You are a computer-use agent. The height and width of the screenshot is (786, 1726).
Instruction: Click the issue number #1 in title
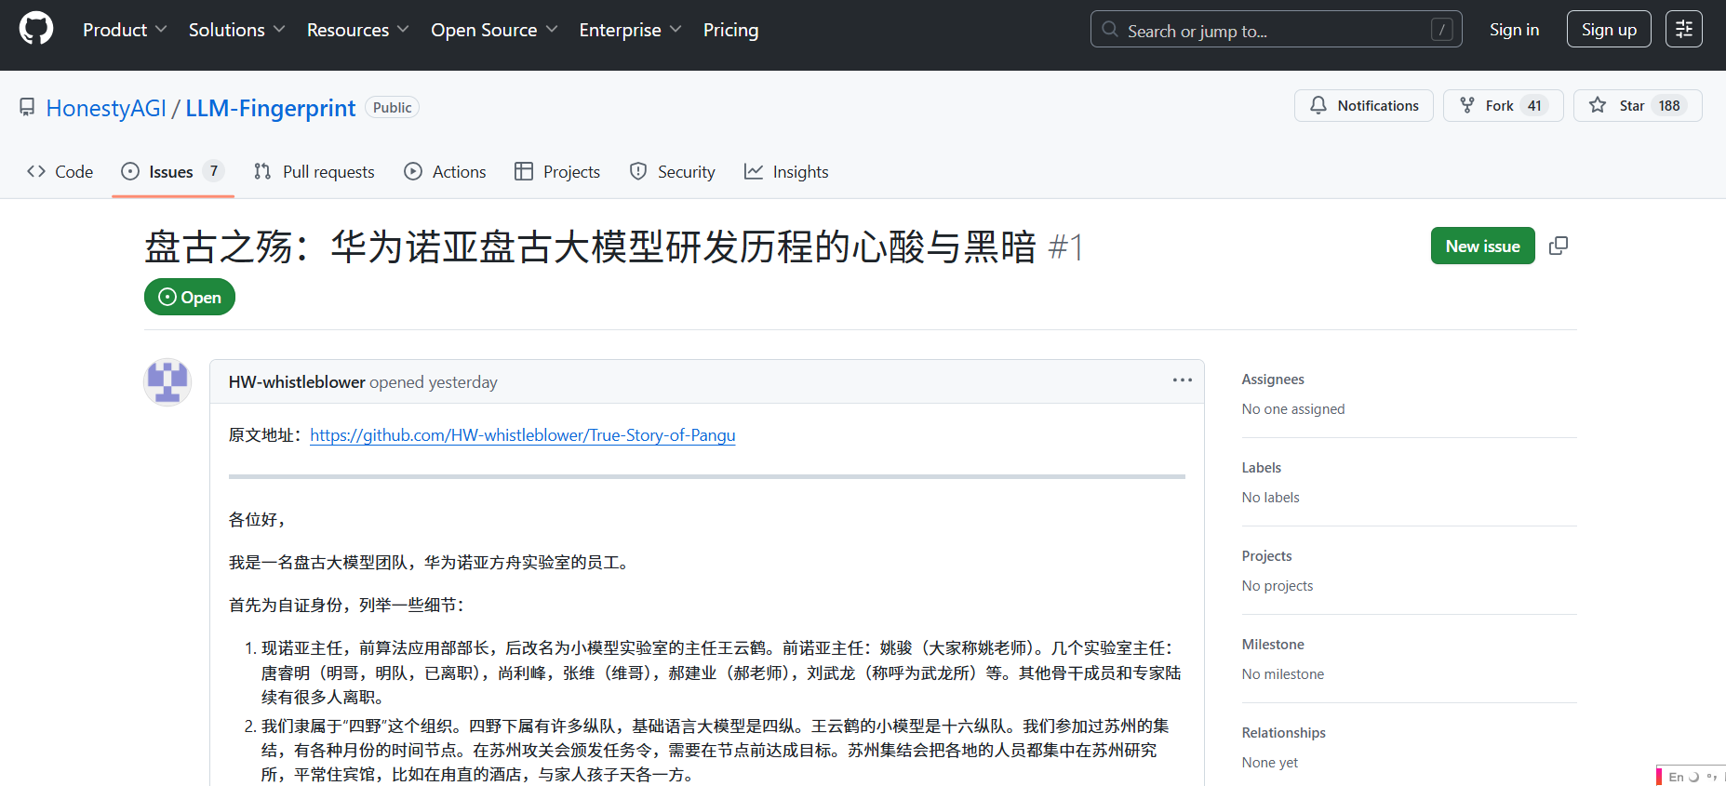click(1066, 247)
